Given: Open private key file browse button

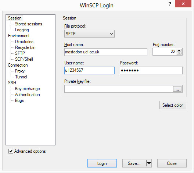Looking at the screenshot, I should [177, 89].
